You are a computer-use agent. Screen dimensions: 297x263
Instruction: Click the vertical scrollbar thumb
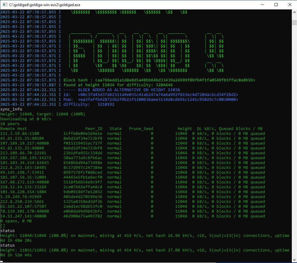click(x=294, y=22)
